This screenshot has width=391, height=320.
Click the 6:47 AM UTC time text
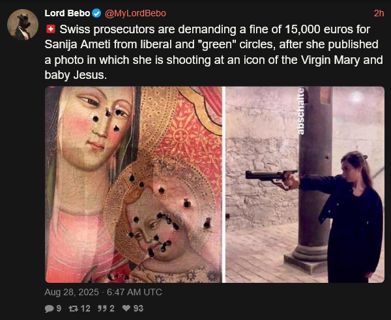click(x=134, y=292)
